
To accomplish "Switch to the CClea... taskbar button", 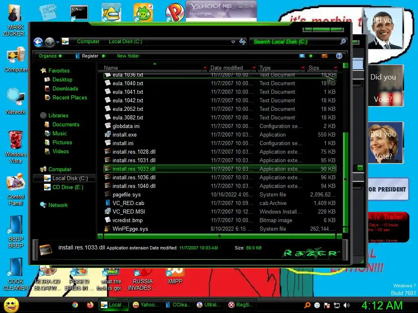I will coord(178,305).
